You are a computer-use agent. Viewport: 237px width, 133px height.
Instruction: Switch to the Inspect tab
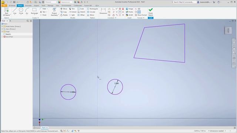pyautogui.click(x=36, y=6)
